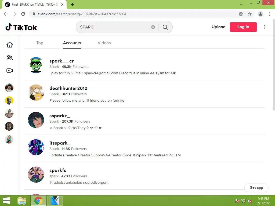Image resolution: width=275 pixels, height=206 pixels.
Task: Click the Log in button
Action: [243, 27]
